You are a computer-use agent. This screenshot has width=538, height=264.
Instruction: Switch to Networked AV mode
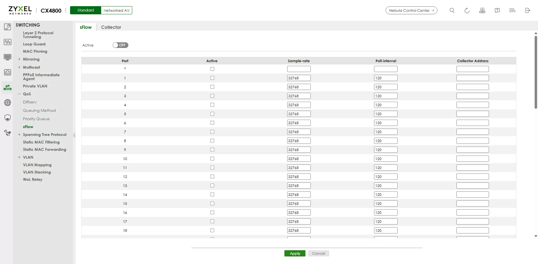116,10
